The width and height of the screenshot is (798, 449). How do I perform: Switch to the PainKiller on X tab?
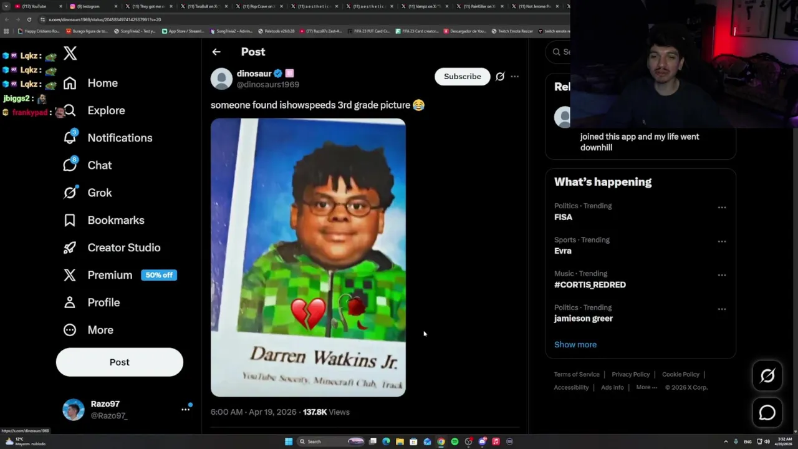[479, 6]
